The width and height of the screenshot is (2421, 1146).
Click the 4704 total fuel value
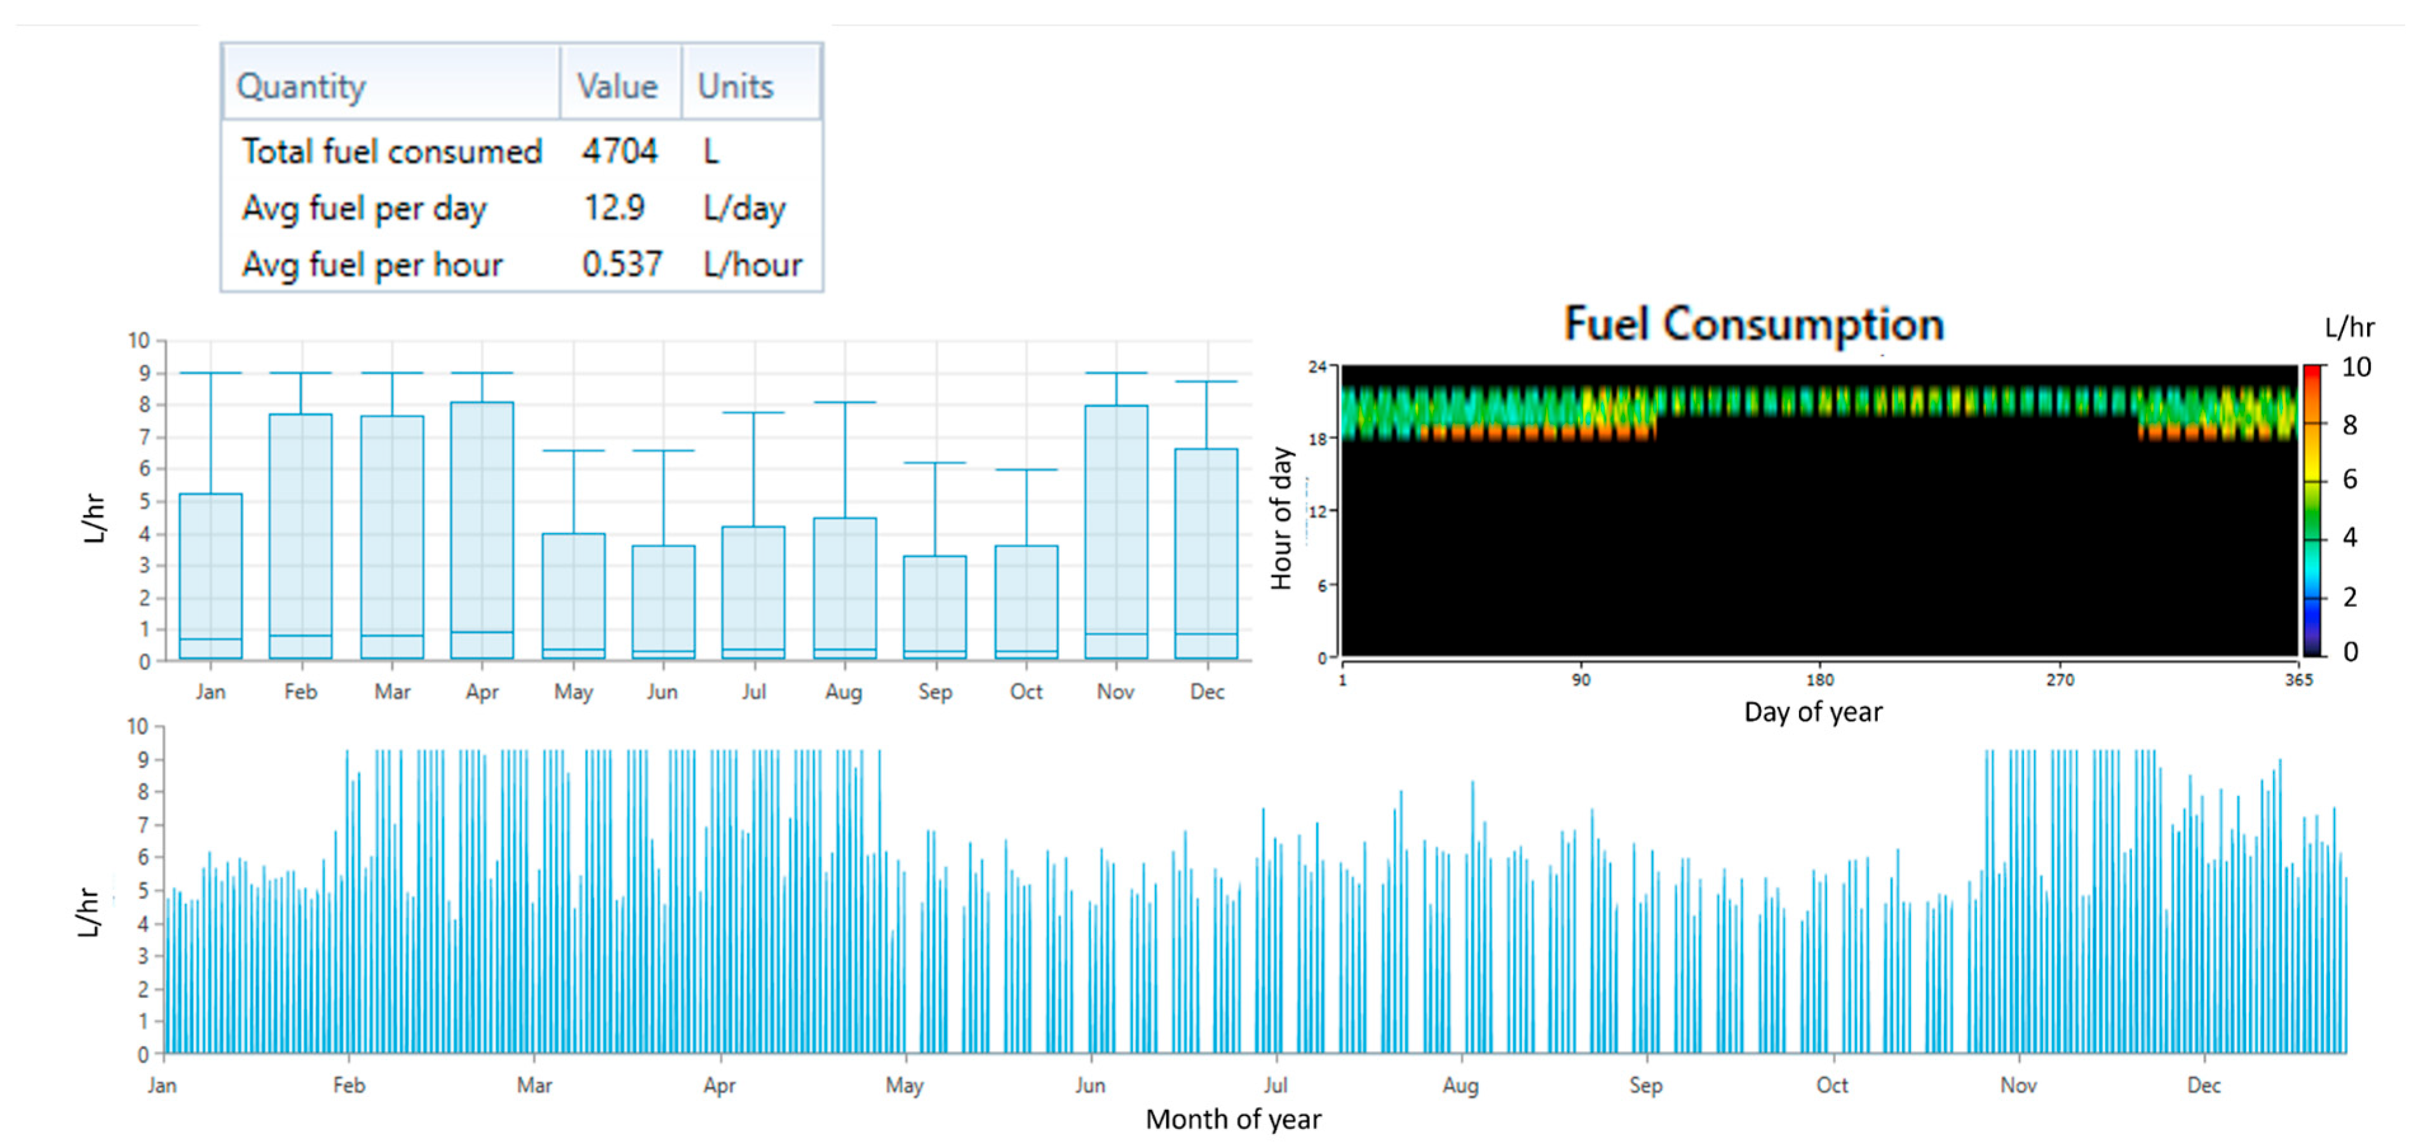pyautogui.click(x=620, y=151)
